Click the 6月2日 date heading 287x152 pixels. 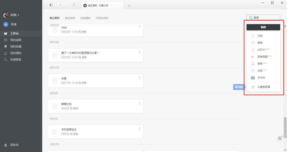(54, 119)
